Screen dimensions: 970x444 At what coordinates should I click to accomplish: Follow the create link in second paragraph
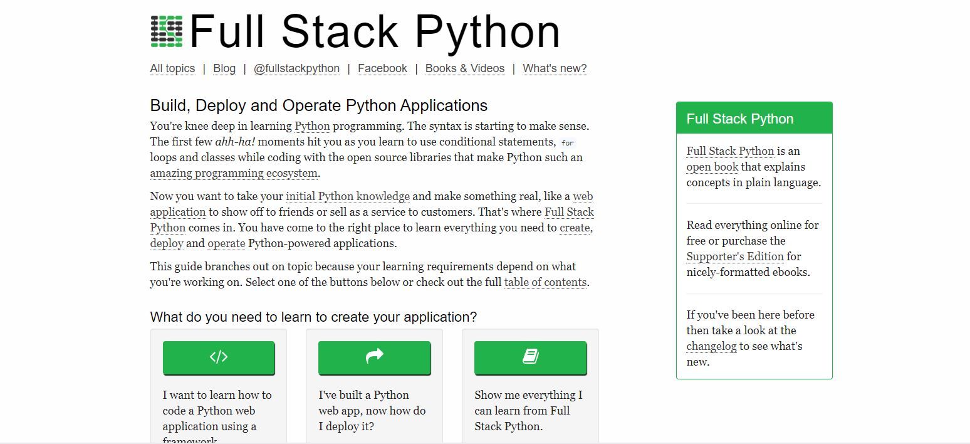(575, 228)
